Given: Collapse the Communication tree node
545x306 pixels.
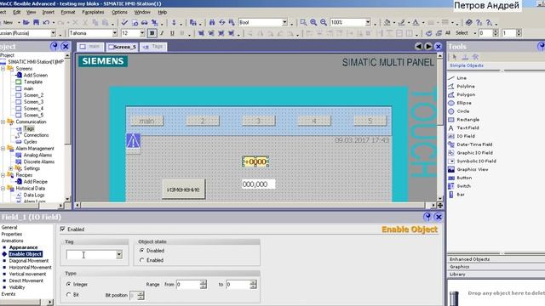Looking at the screenshot, I should [x=3, y=122].
